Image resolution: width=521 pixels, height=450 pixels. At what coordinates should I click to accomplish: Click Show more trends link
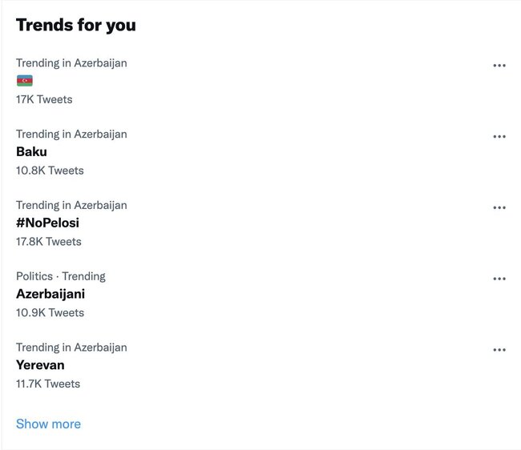(x=49, y=424)
